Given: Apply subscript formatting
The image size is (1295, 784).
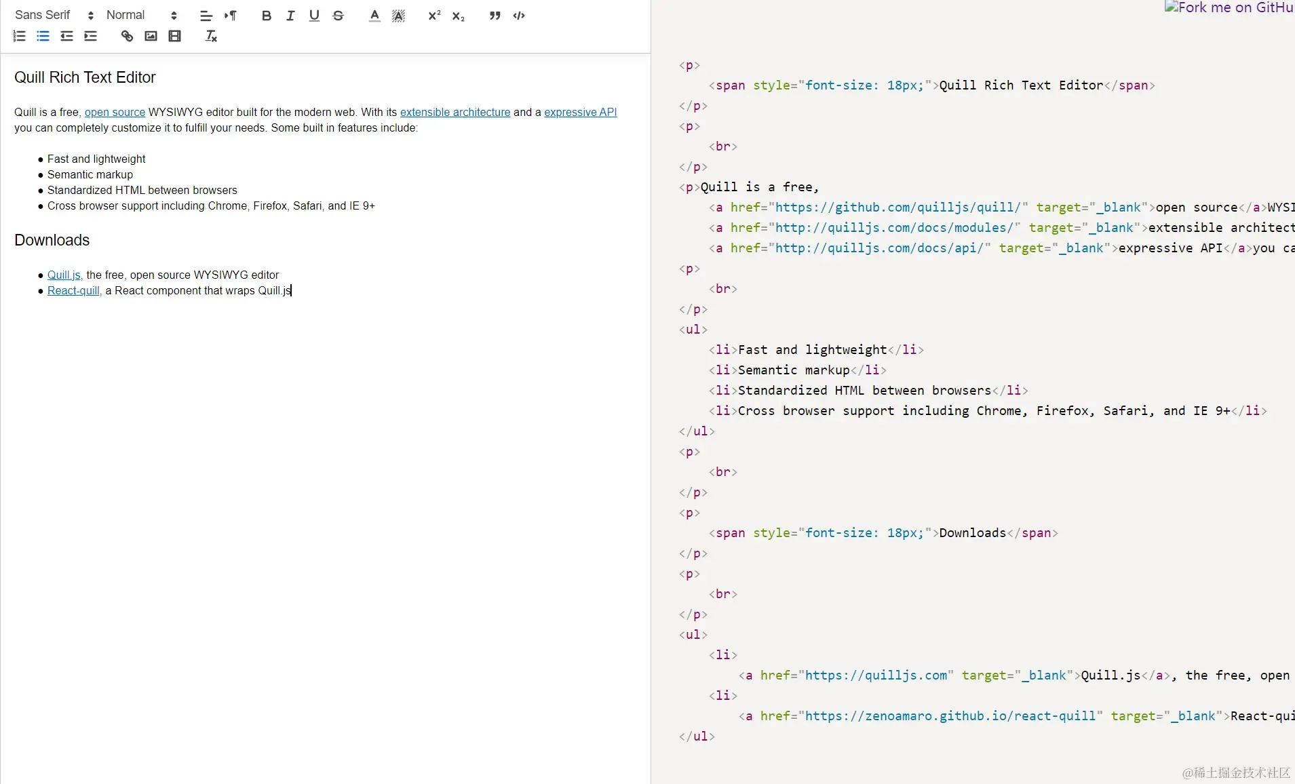Looking at the screenshot, I should point(459,16).
